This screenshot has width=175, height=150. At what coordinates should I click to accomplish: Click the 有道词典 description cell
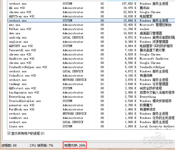[x=146, y=76]
